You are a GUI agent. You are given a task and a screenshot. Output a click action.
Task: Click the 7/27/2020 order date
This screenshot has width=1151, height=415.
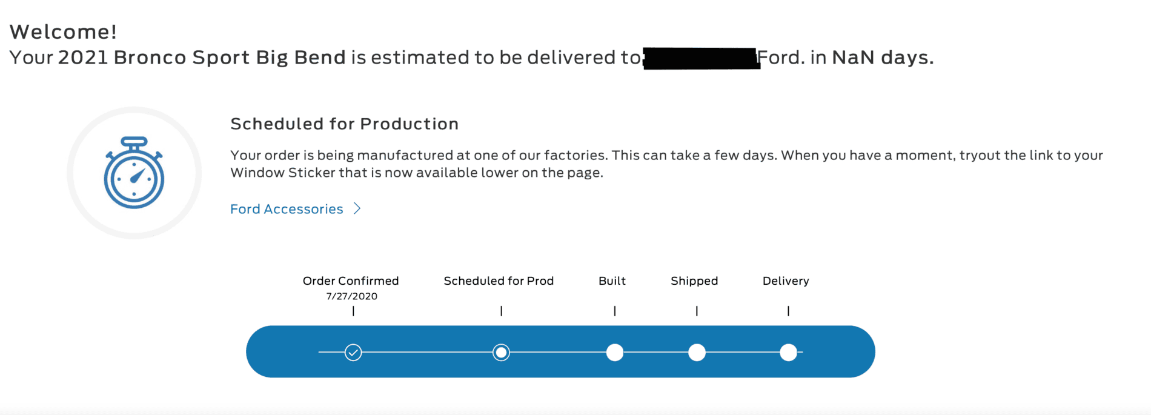pos(351,296)
